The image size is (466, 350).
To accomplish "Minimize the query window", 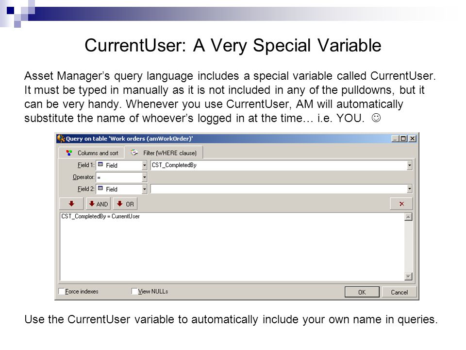I will [x=395, y=139].
